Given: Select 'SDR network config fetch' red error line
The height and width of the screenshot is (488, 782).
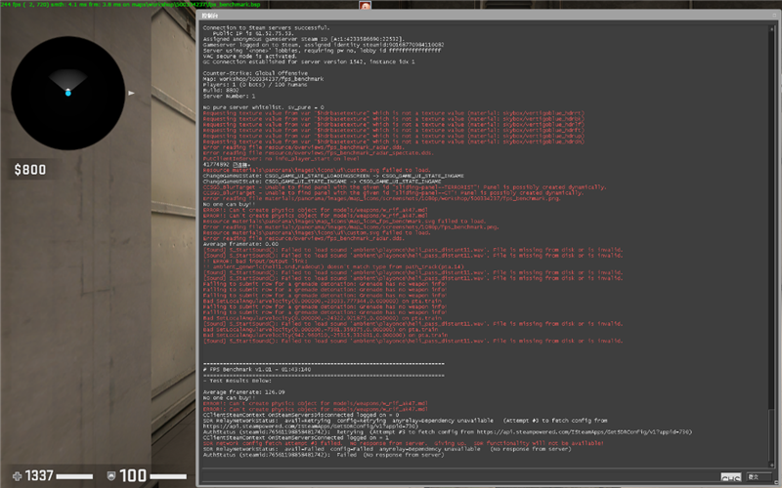Looking at the screenshot, I should [x=403, y=443].
